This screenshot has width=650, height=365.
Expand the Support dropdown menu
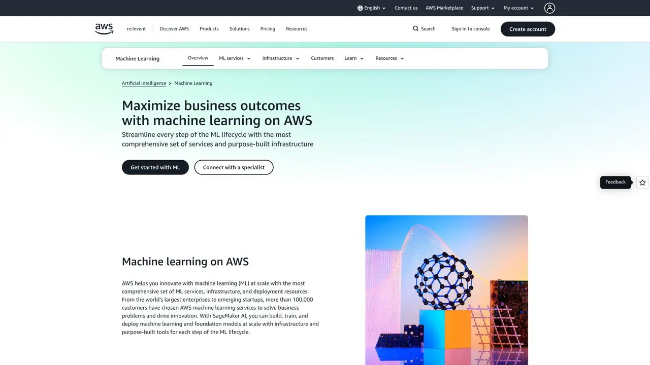(482, 8)
